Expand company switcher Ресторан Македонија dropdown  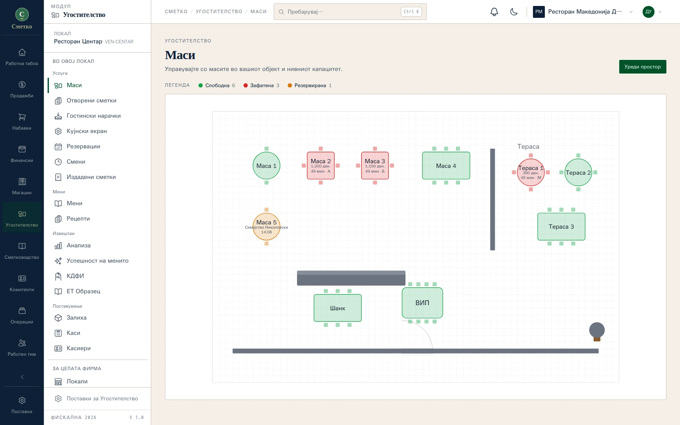pos(583,12)
